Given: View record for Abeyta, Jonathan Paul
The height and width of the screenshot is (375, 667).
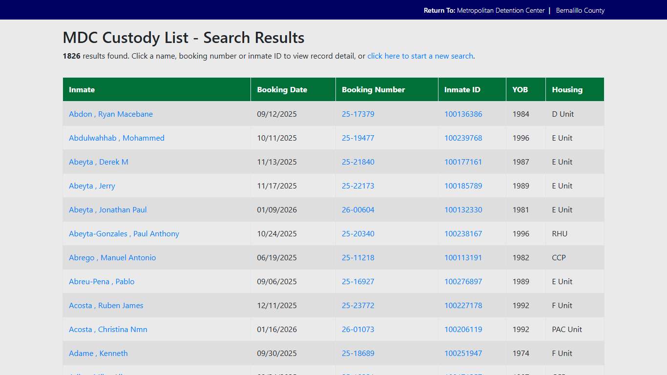Looking at the screenshot, I should (107, 209).
